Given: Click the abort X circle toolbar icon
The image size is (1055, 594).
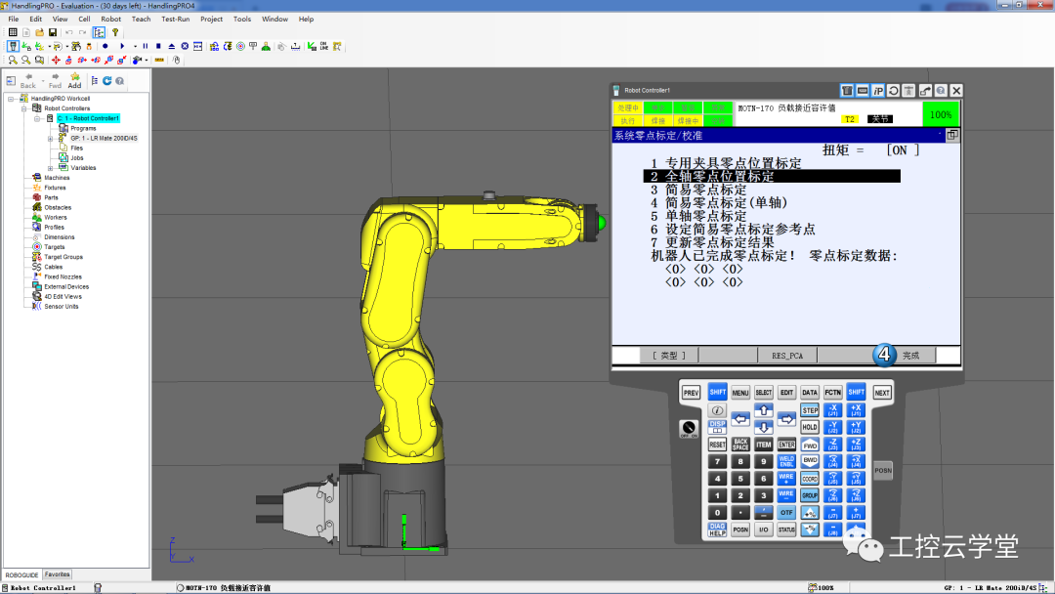Looking at the screenshot, I should (185, 46).
